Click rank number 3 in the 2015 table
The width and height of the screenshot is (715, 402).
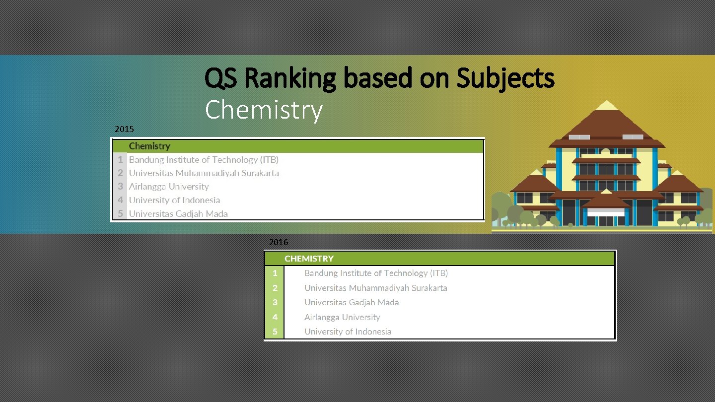tap(120, 187)
